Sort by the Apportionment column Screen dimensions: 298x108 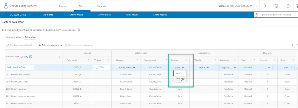click(x=235, y=60)
